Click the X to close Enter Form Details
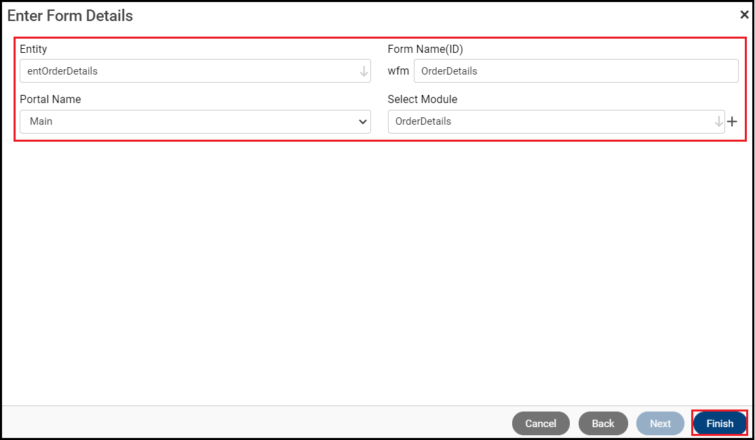Screen dimensions: 755x440 pyautogui.click(x=744, y=14)
